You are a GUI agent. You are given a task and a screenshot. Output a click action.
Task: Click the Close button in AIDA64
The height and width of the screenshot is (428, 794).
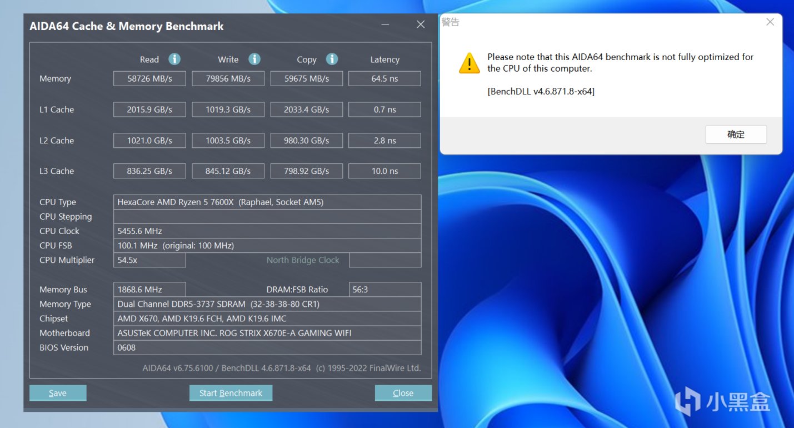pos(403,393)
